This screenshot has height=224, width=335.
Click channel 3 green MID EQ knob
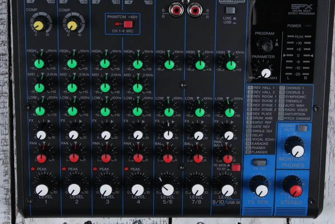pyautogui.click(x=105, y=88)
